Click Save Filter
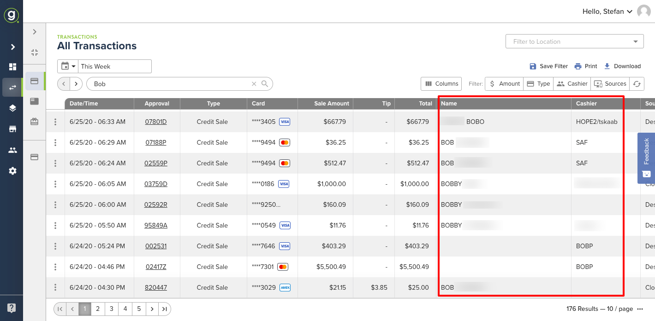This screenshot has height=321, width=655. [x=548, y=66]
